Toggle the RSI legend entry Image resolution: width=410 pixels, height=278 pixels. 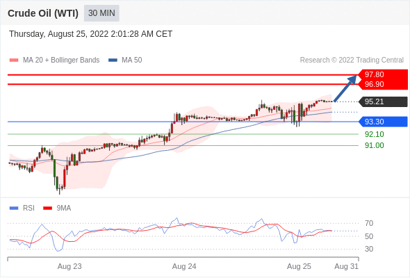(x=22, y=208)
